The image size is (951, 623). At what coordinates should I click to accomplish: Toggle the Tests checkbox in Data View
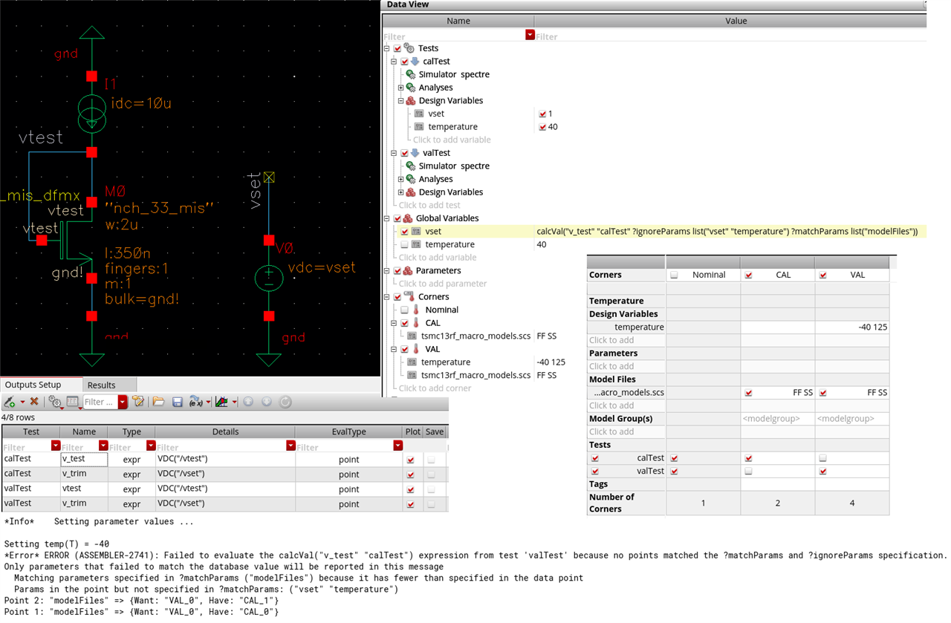(397, 48)
